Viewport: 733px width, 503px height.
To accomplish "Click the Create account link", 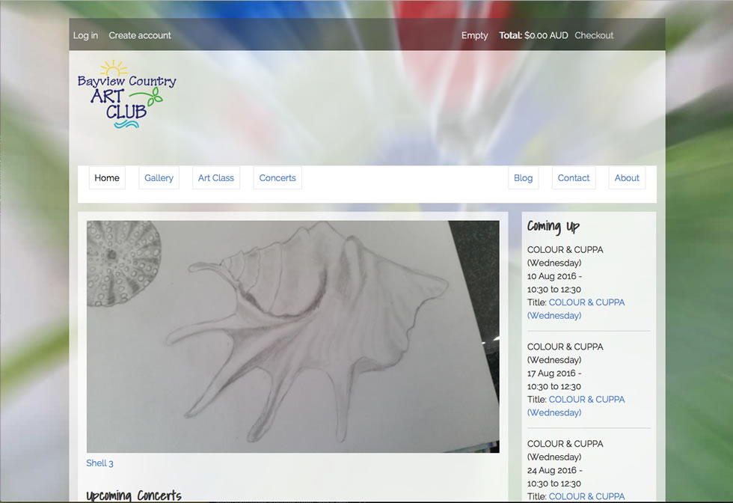I will pos(140,35).
